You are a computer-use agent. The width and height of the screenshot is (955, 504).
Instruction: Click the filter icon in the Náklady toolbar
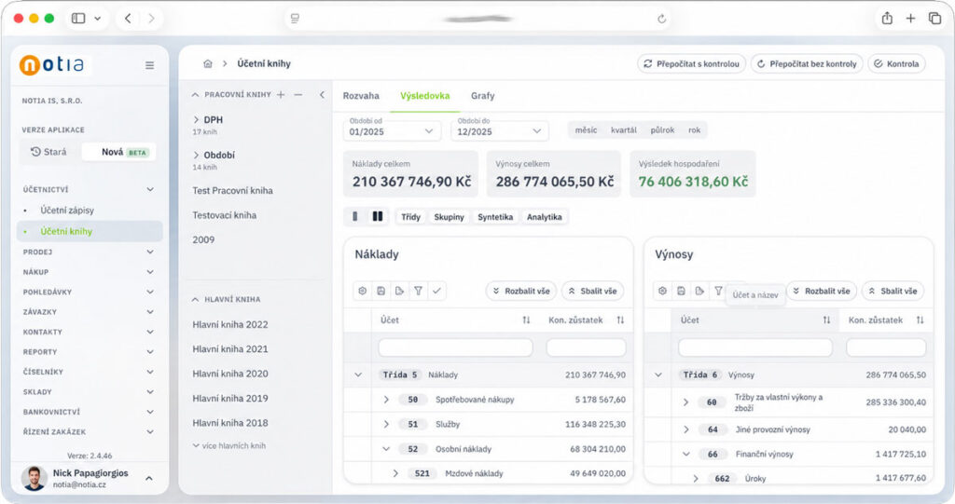click(x=418, y=291)
